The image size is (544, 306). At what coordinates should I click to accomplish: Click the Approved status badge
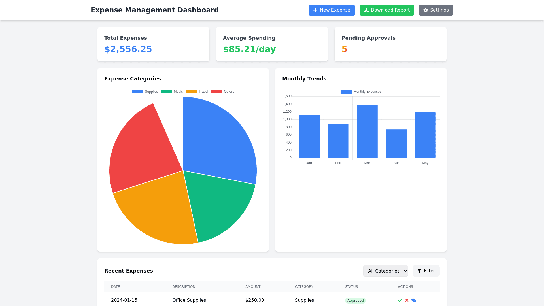pos(355,301)
